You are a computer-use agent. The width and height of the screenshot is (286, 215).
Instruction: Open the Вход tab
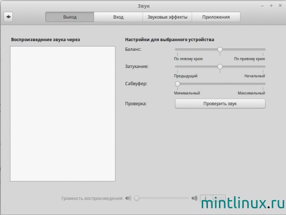click(x=118, y=17)
